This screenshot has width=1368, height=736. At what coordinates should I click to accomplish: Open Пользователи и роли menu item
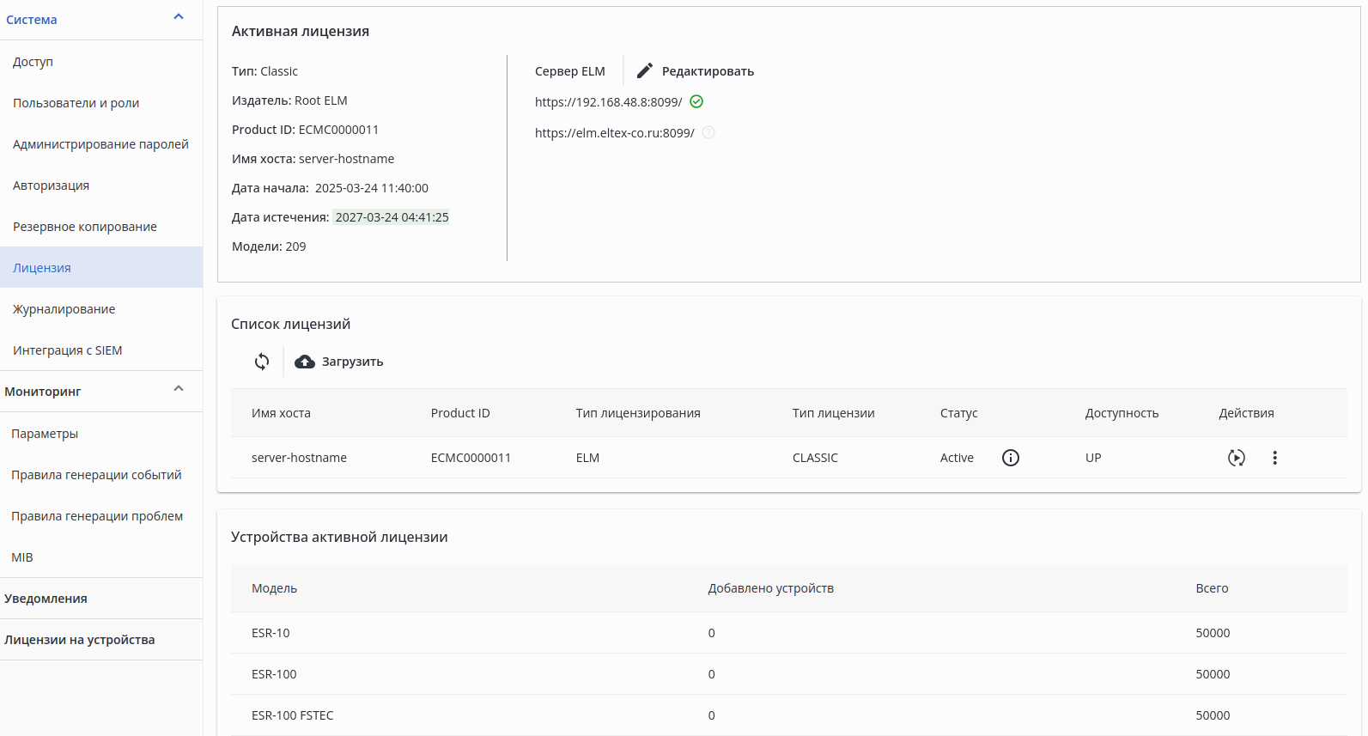coord(76,103)
